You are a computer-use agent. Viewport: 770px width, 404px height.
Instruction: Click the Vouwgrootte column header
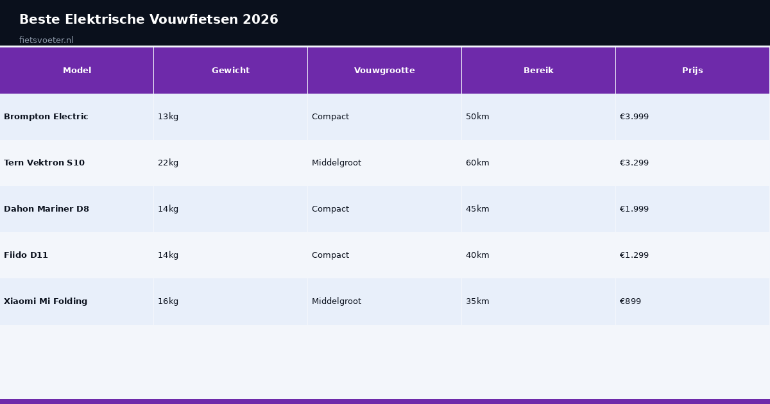[384, 71]
